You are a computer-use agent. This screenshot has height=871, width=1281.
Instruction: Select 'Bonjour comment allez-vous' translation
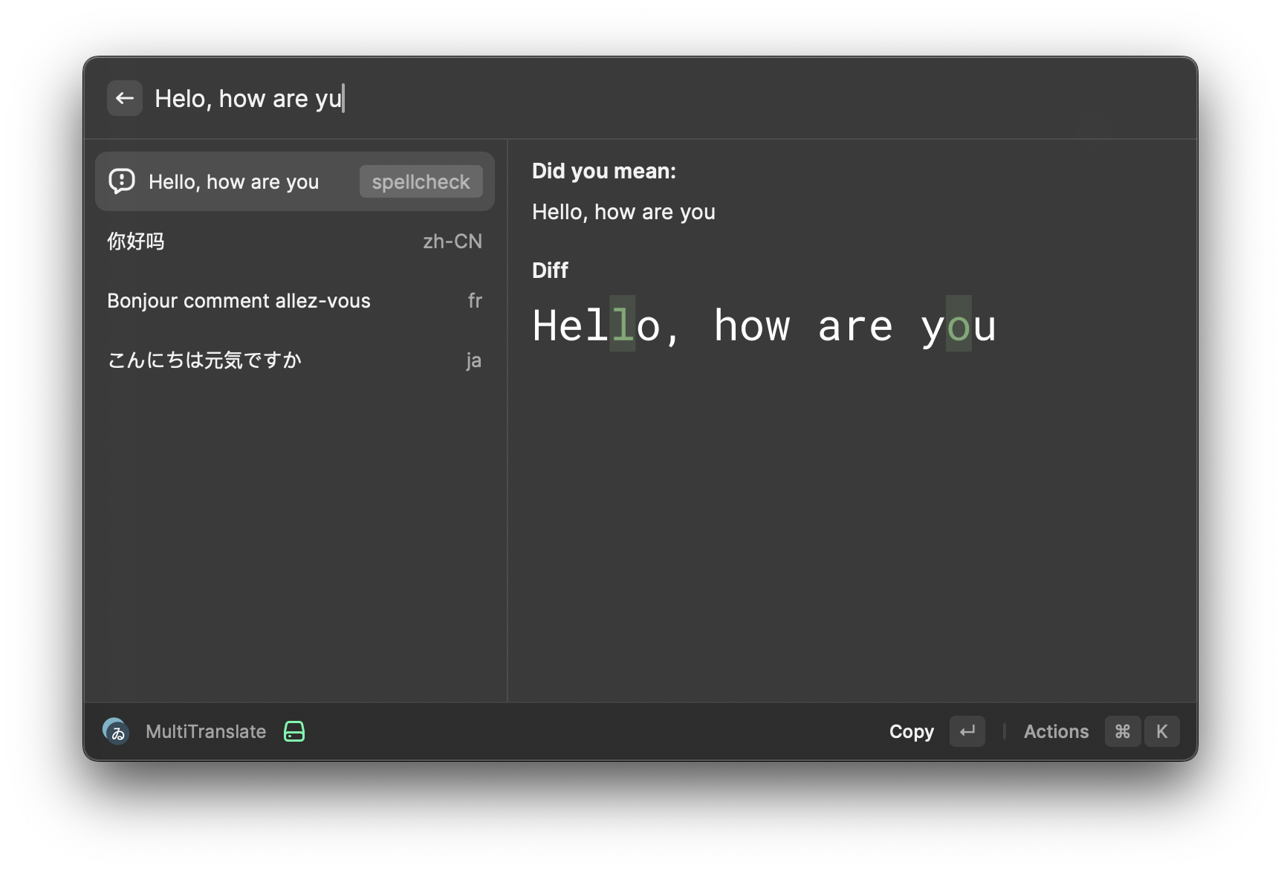pos(295,300)
